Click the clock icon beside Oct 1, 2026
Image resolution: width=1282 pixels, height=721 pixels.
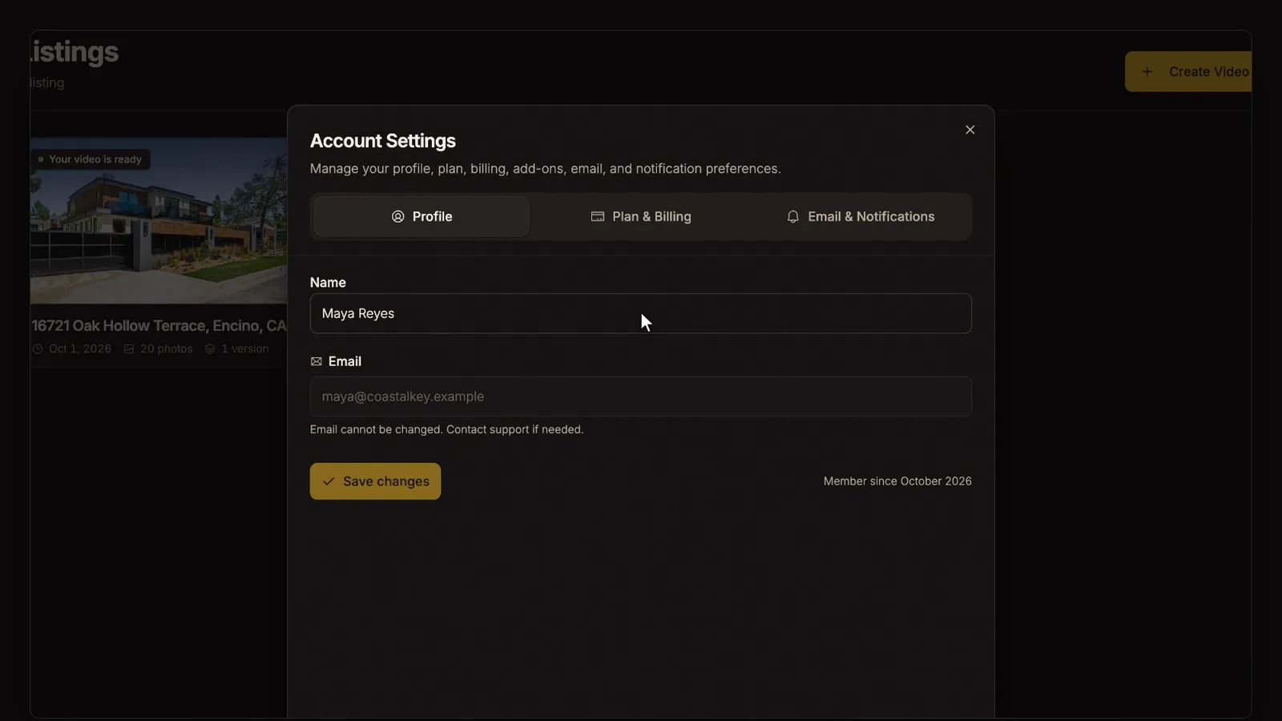[x=38, y=348]
